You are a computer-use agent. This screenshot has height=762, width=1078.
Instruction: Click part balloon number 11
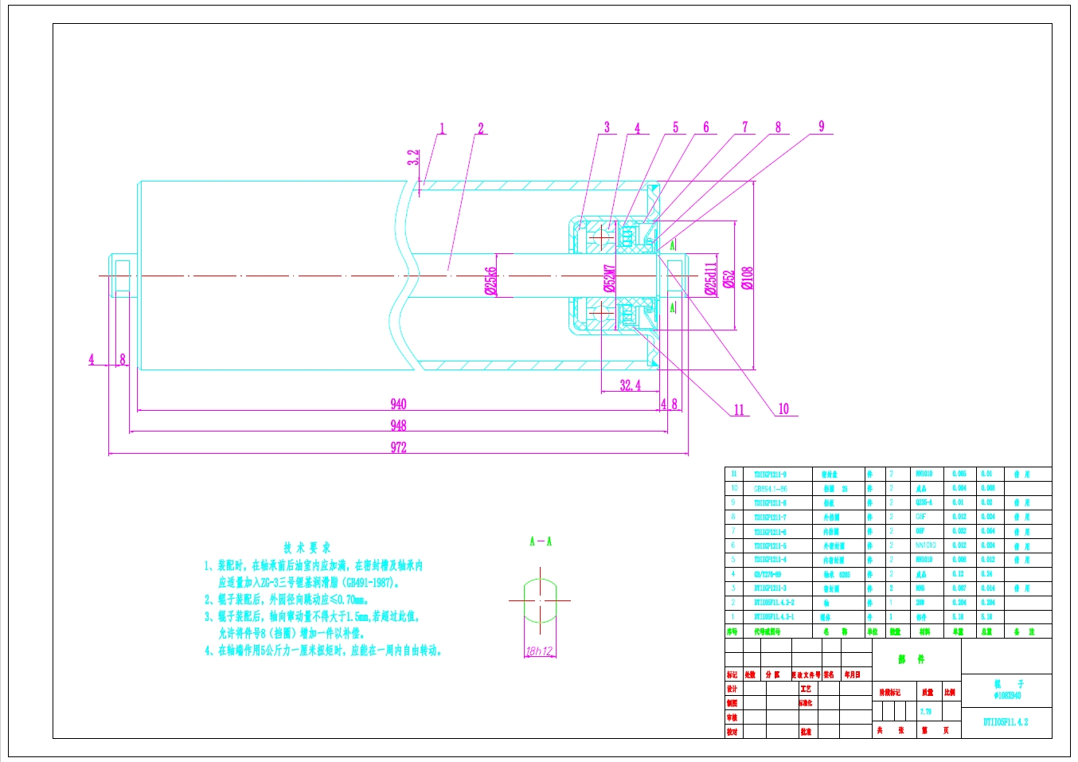[739, 410]
